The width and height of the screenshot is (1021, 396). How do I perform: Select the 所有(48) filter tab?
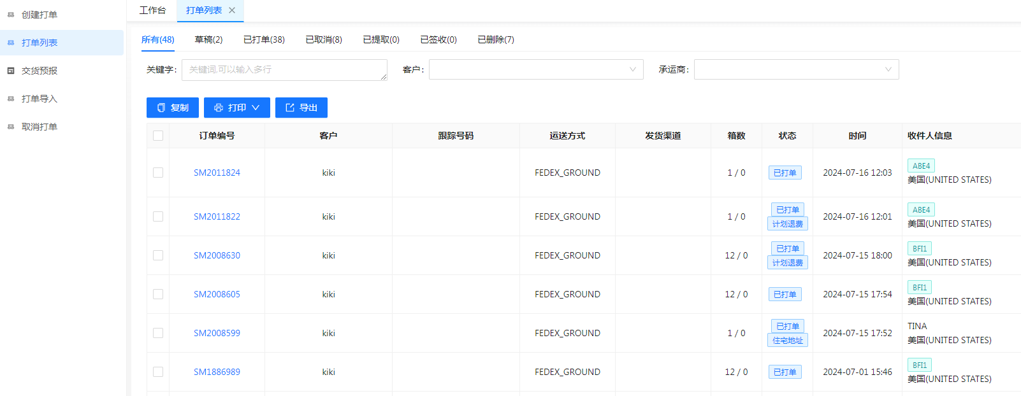pyautogui.click(x=158, y=39)
